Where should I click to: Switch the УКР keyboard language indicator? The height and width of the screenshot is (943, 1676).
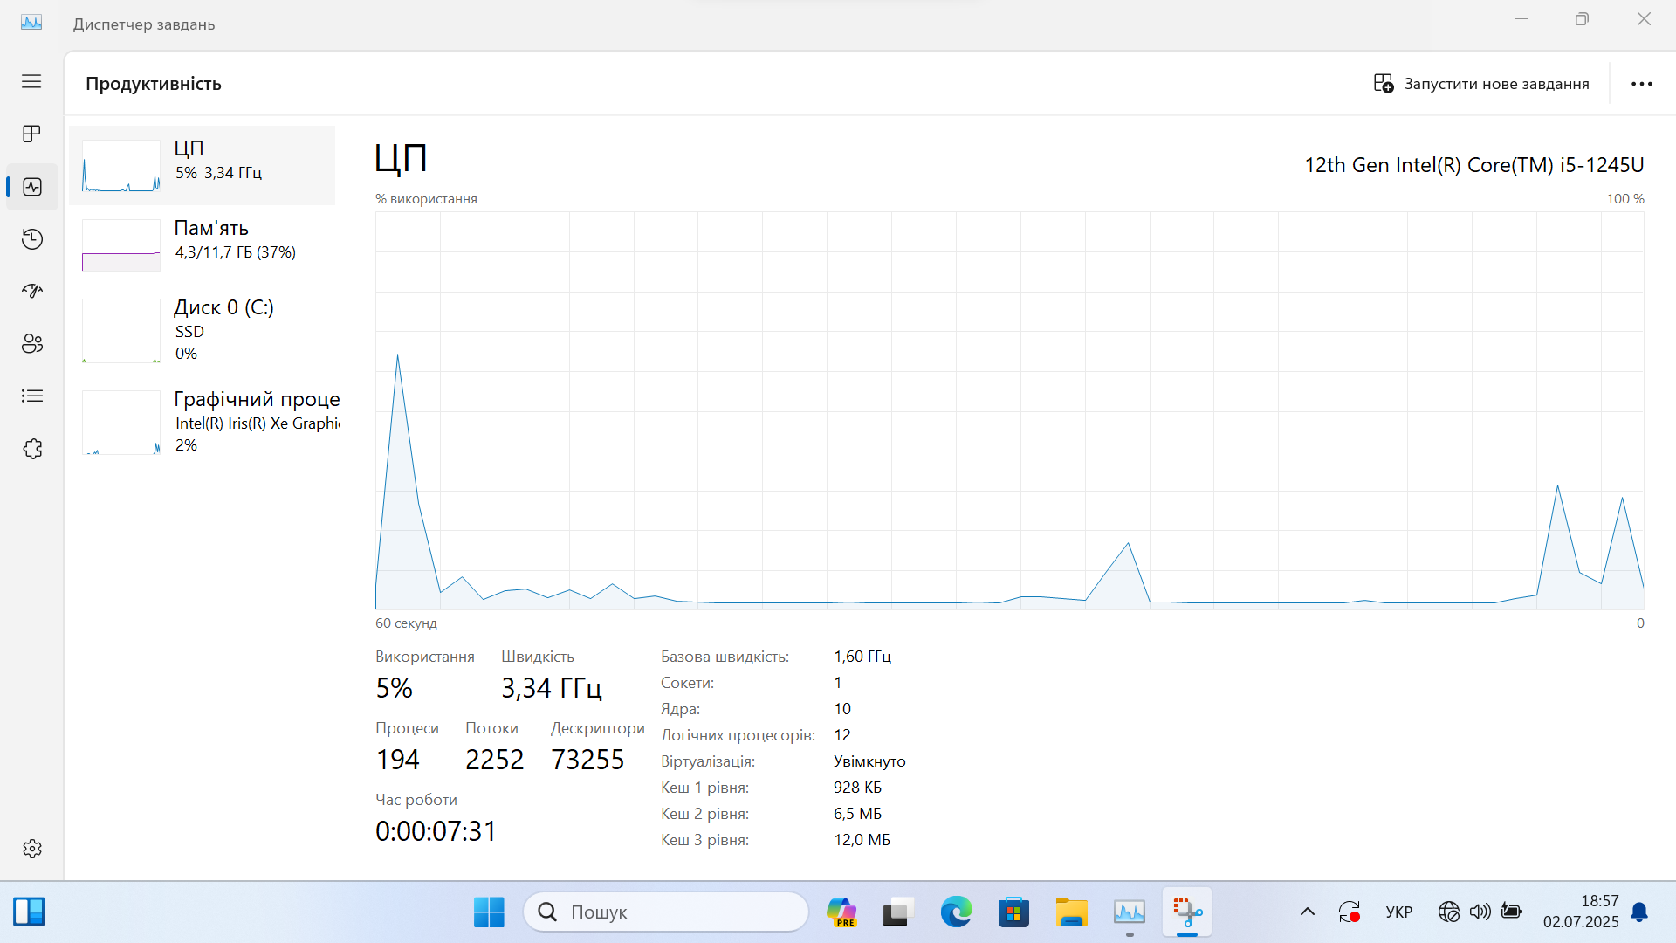coord(1398,912)
